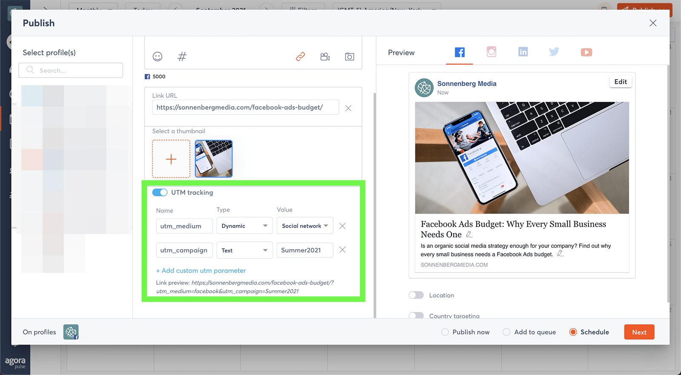
Task: Click the orange link icon
Action: click(300, 57)
